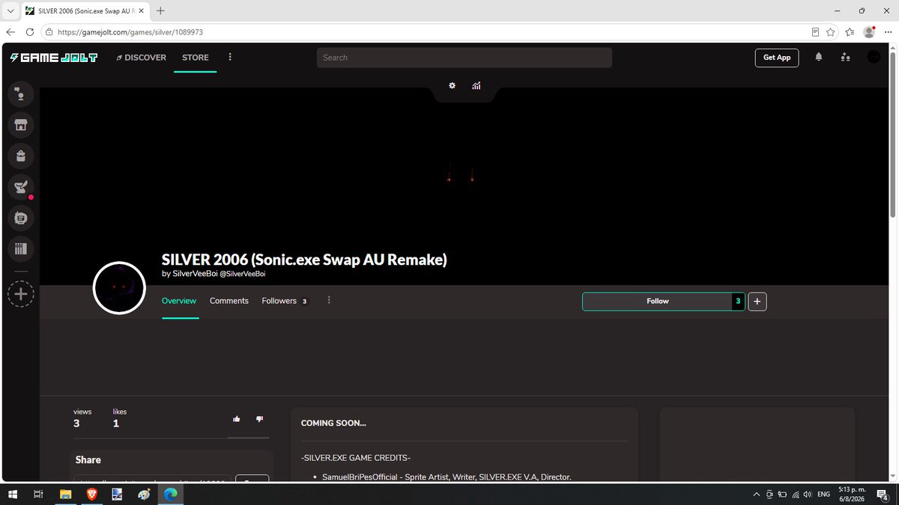The height and width of the screenshot is (505, 899).
Task: Click the Get App button
Action: click(777, 58)
